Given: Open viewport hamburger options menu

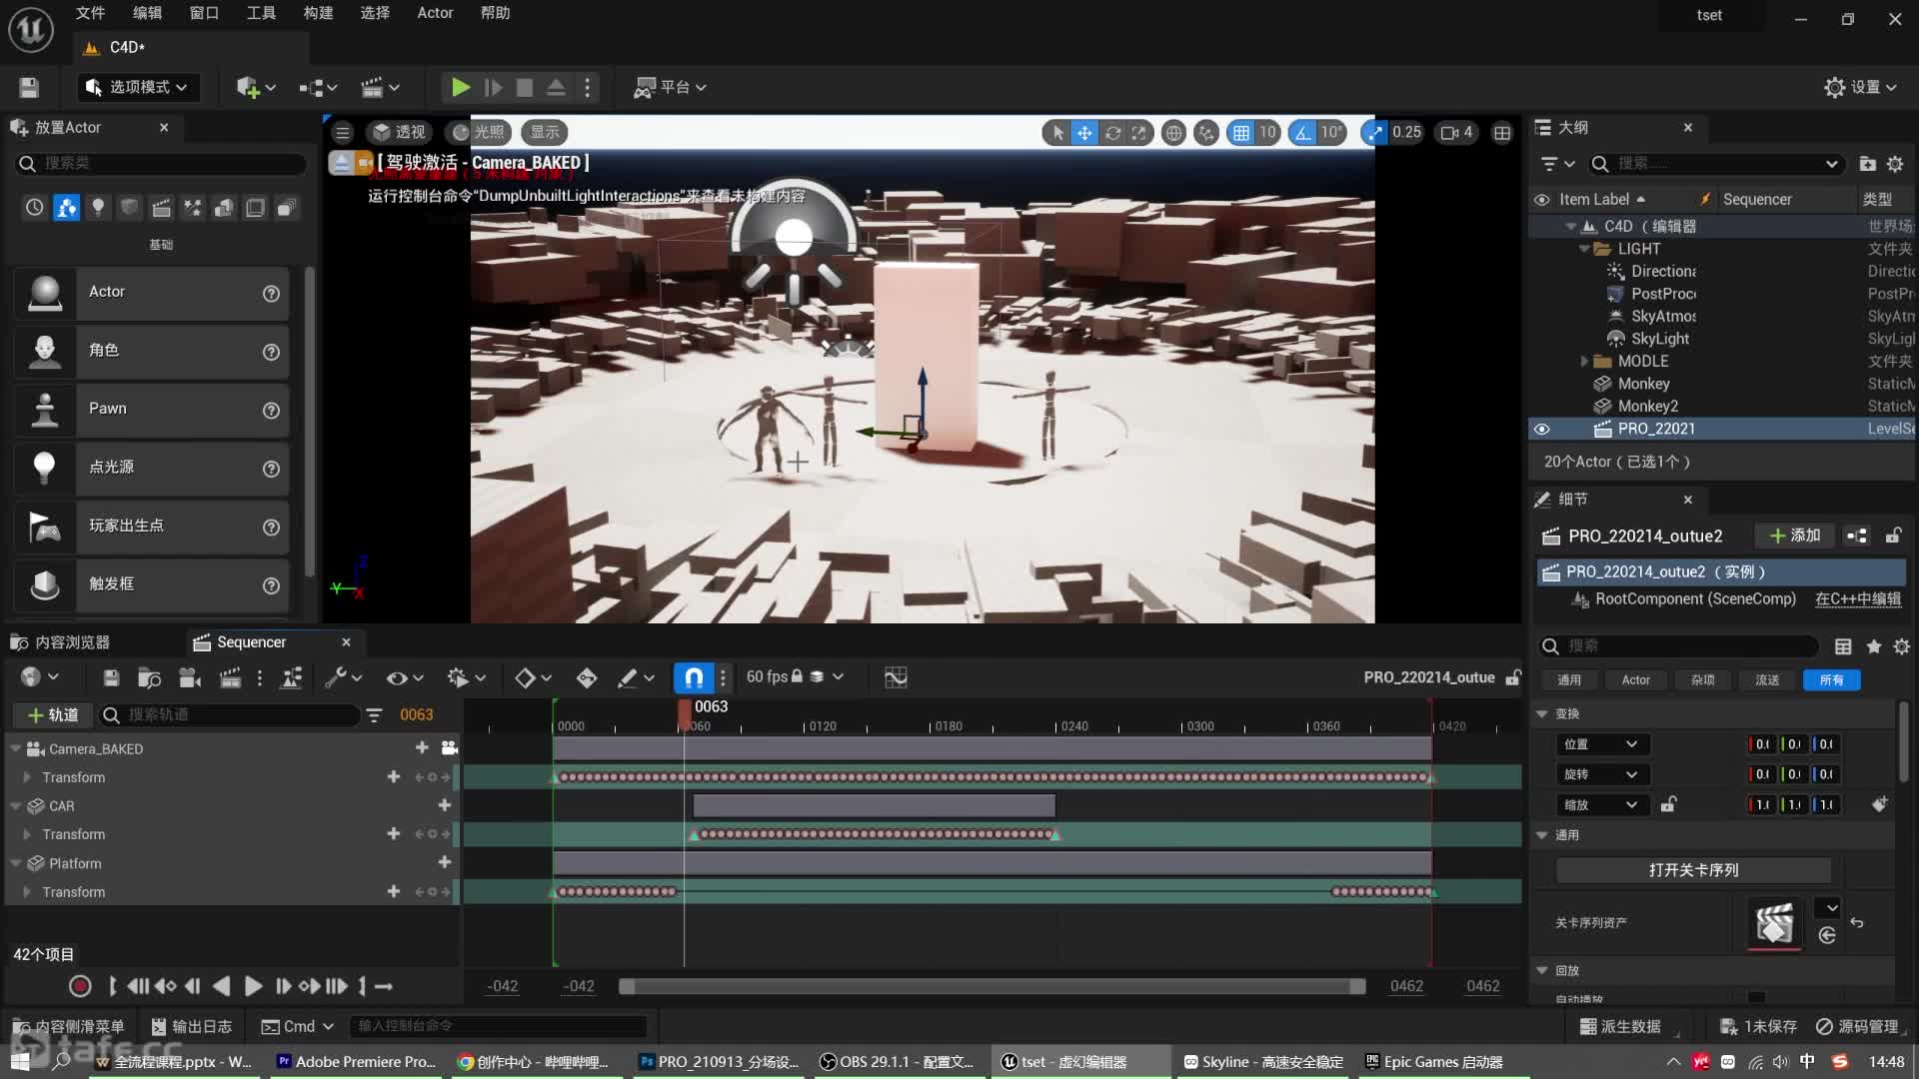Looking at the screenshot, I should point(343,132).
